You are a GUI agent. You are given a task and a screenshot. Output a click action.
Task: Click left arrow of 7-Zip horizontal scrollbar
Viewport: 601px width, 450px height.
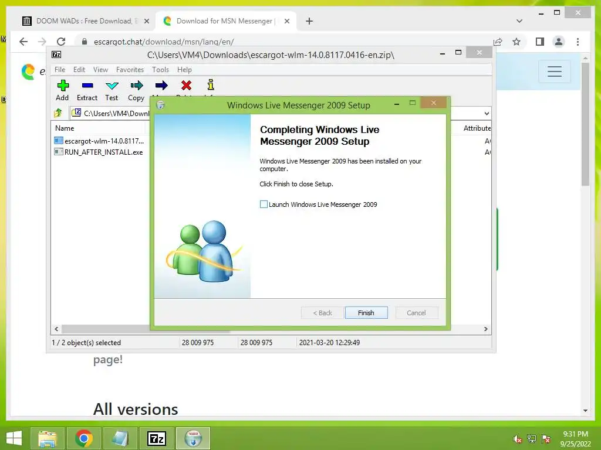point(56,329)
